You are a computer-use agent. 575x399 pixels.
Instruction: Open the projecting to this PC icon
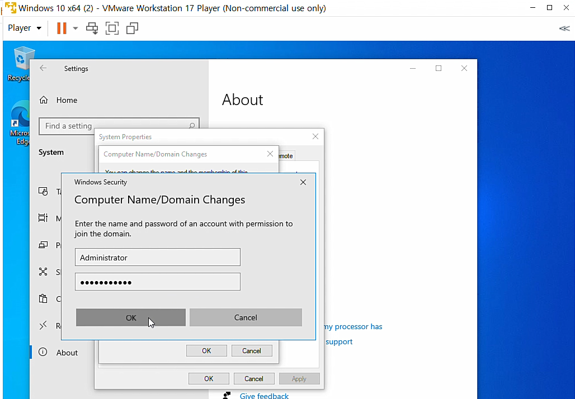[x=43, y=245]
